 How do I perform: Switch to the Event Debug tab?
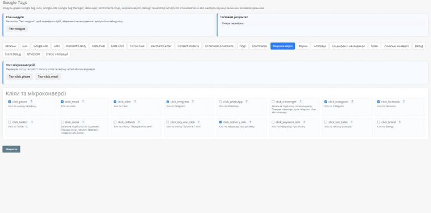(13, 54)
